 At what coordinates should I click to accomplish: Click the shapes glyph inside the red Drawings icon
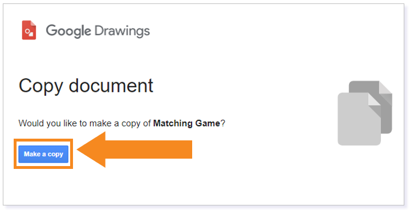(x=29, y=33)
